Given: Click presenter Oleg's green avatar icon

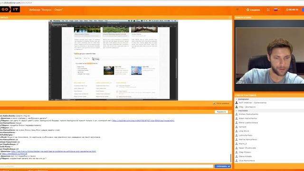Looking at the screenshot, I should click(237, 107).
